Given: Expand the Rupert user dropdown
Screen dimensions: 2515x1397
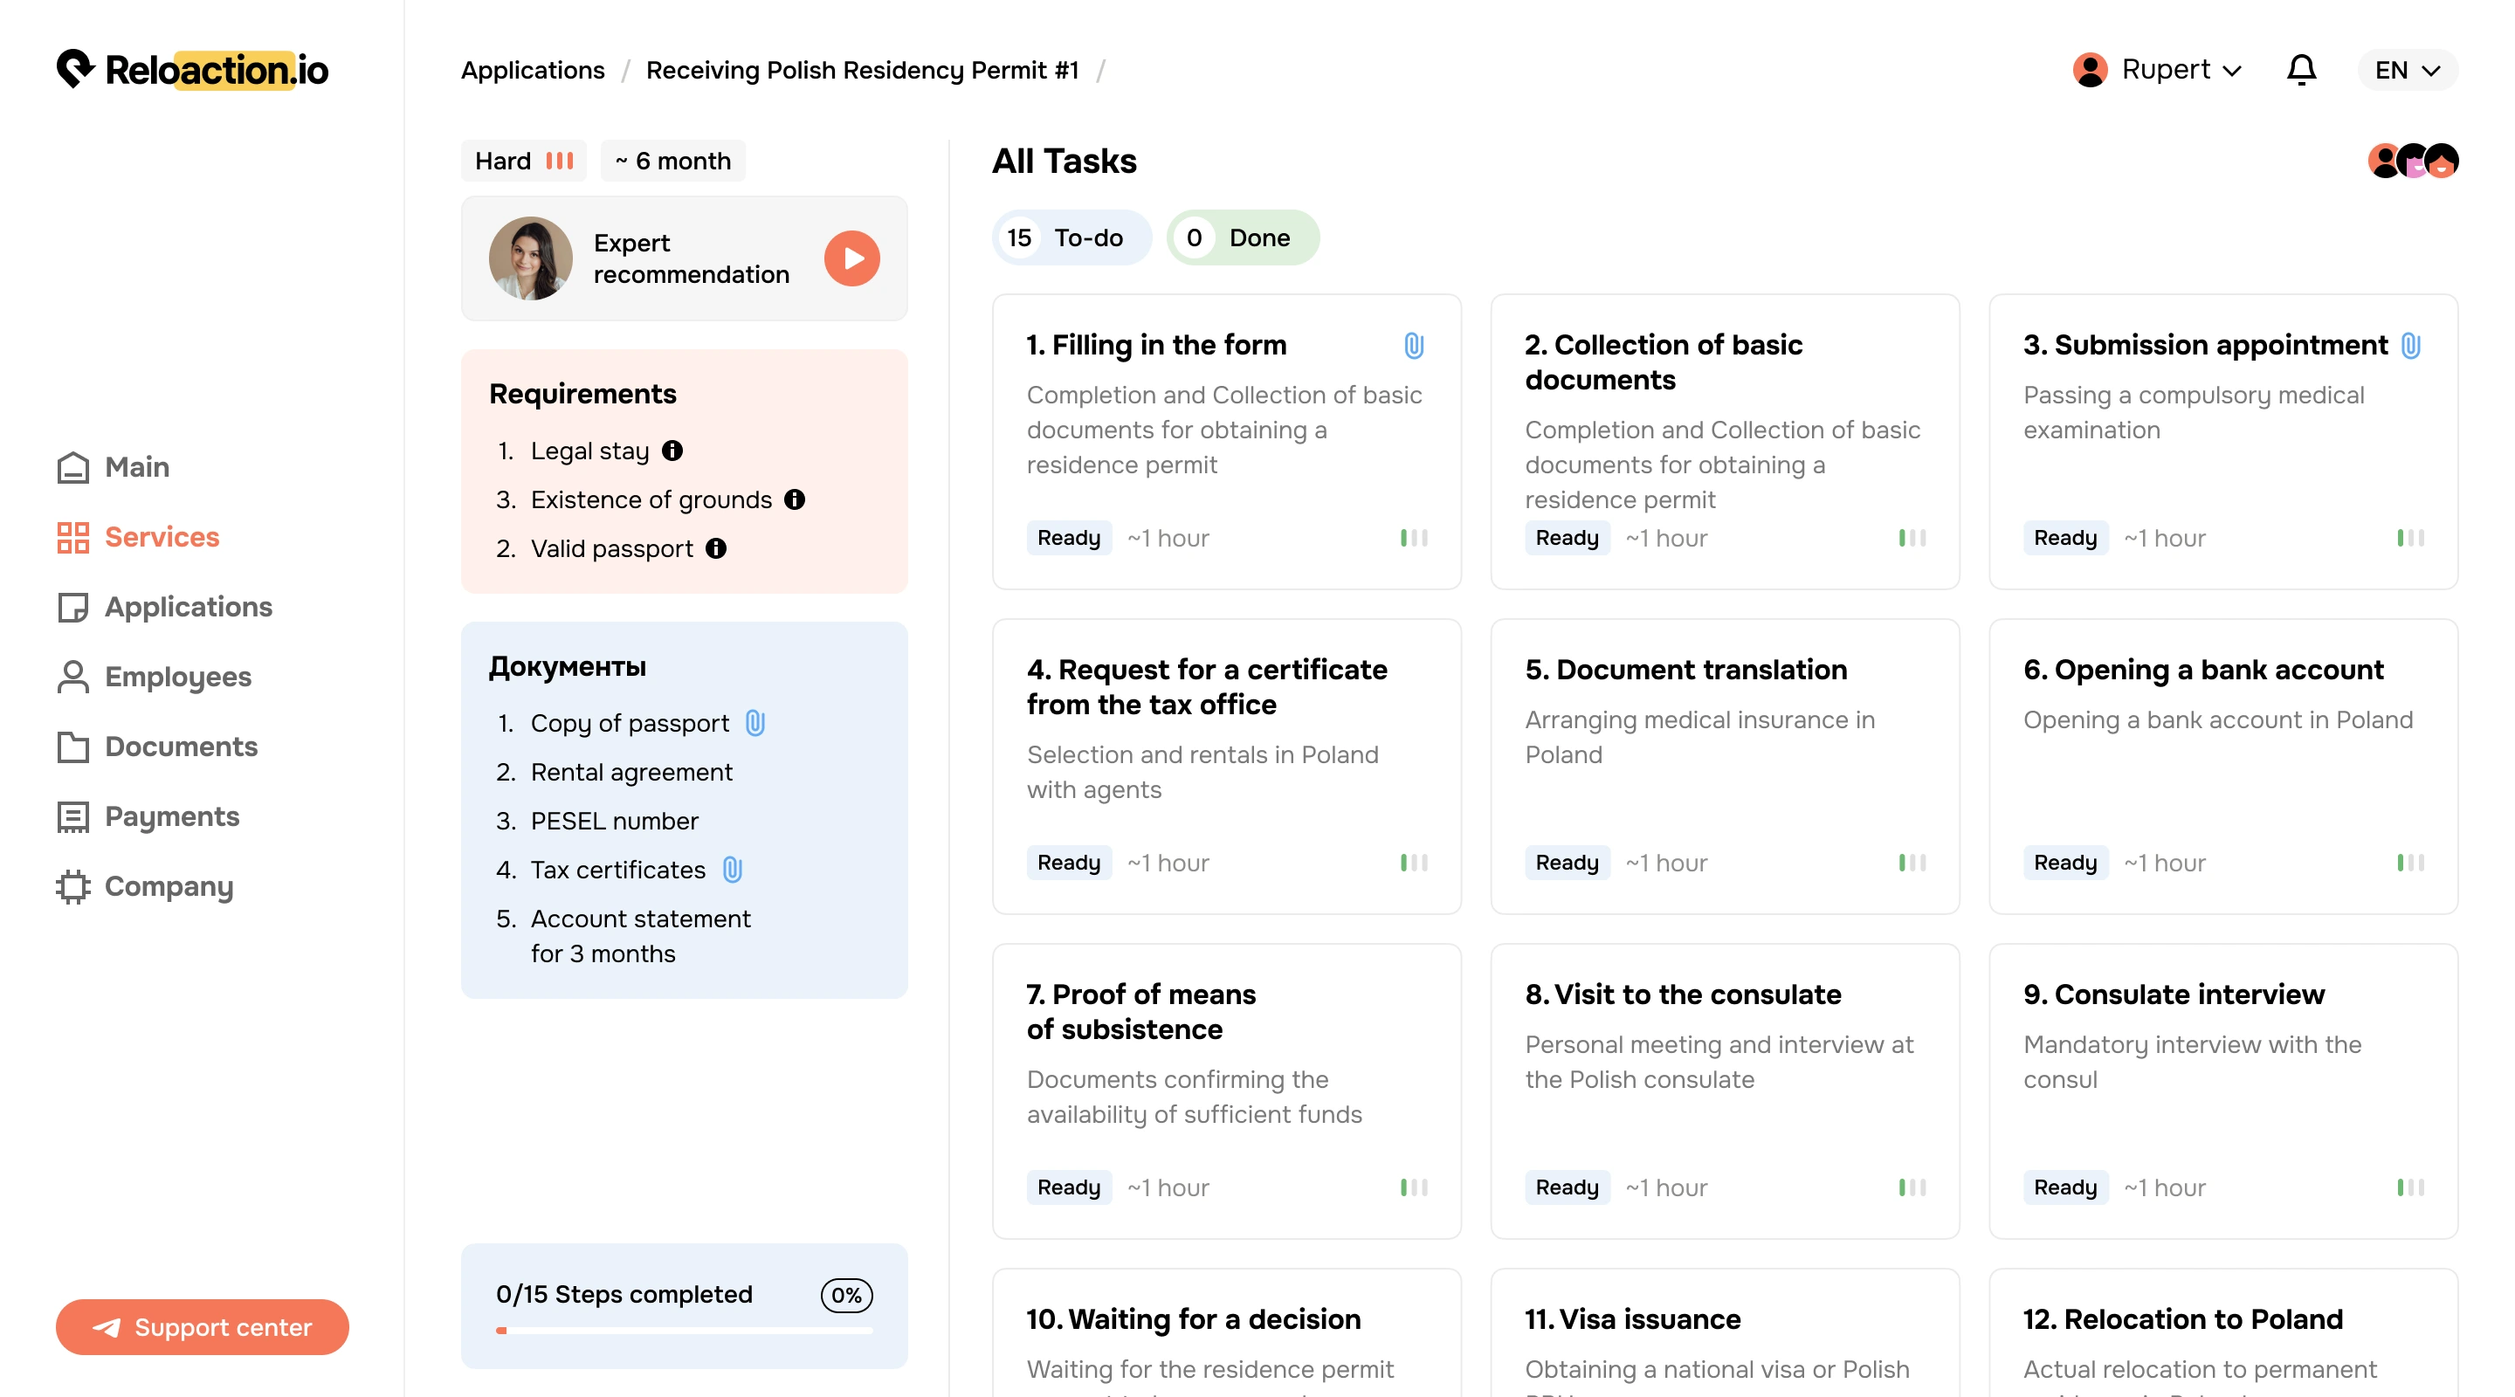Looking at the screenshot, I should pyautogui.click(x=2158, y=69).
